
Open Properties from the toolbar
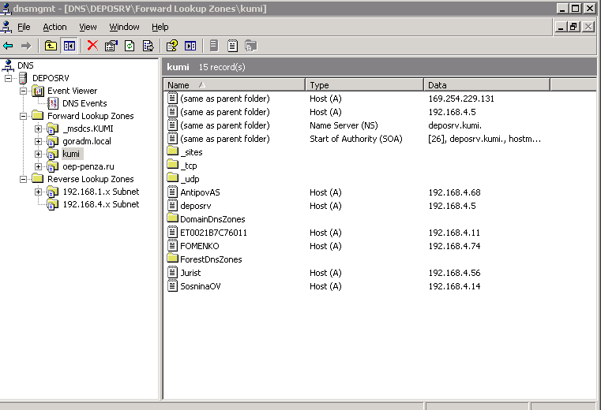click(x=111, y=46)
